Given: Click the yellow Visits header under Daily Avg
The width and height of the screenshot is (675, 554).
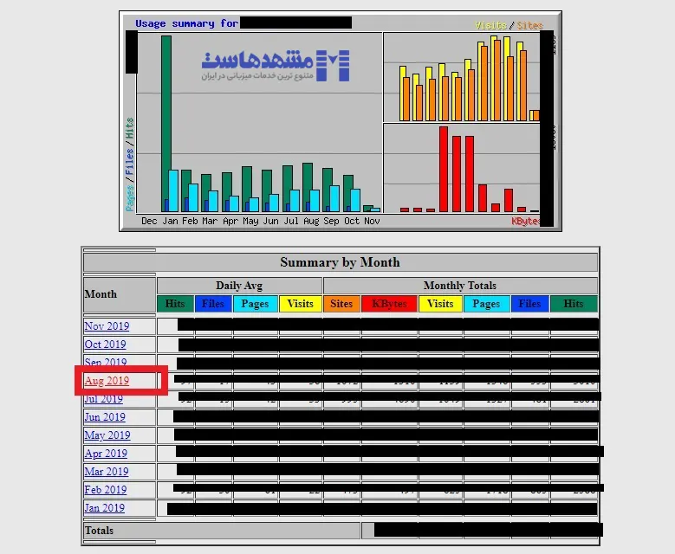Looking at the screenshot, I should pyautogui.click(x=300, y=304).
